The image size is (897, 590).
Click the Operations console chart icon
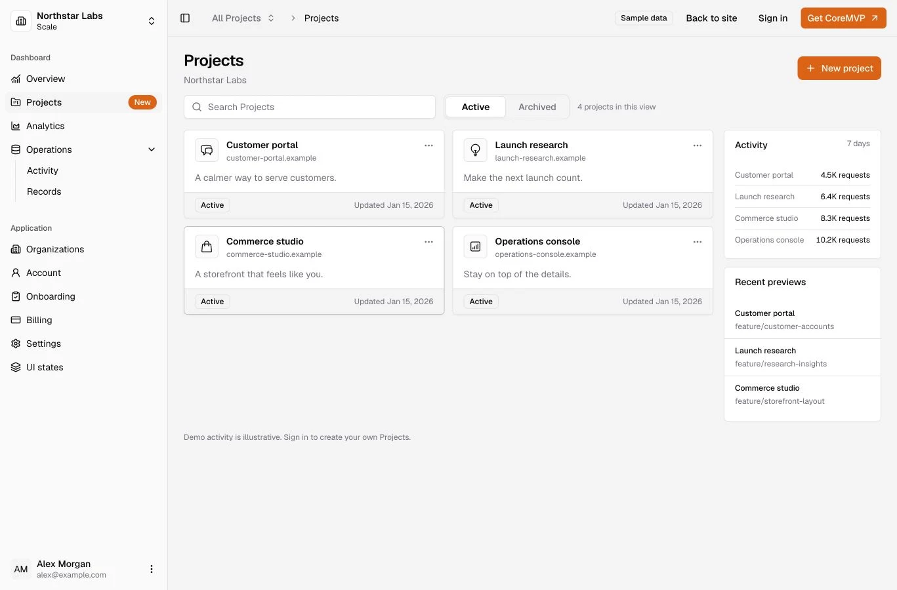(x=475, y=246)
